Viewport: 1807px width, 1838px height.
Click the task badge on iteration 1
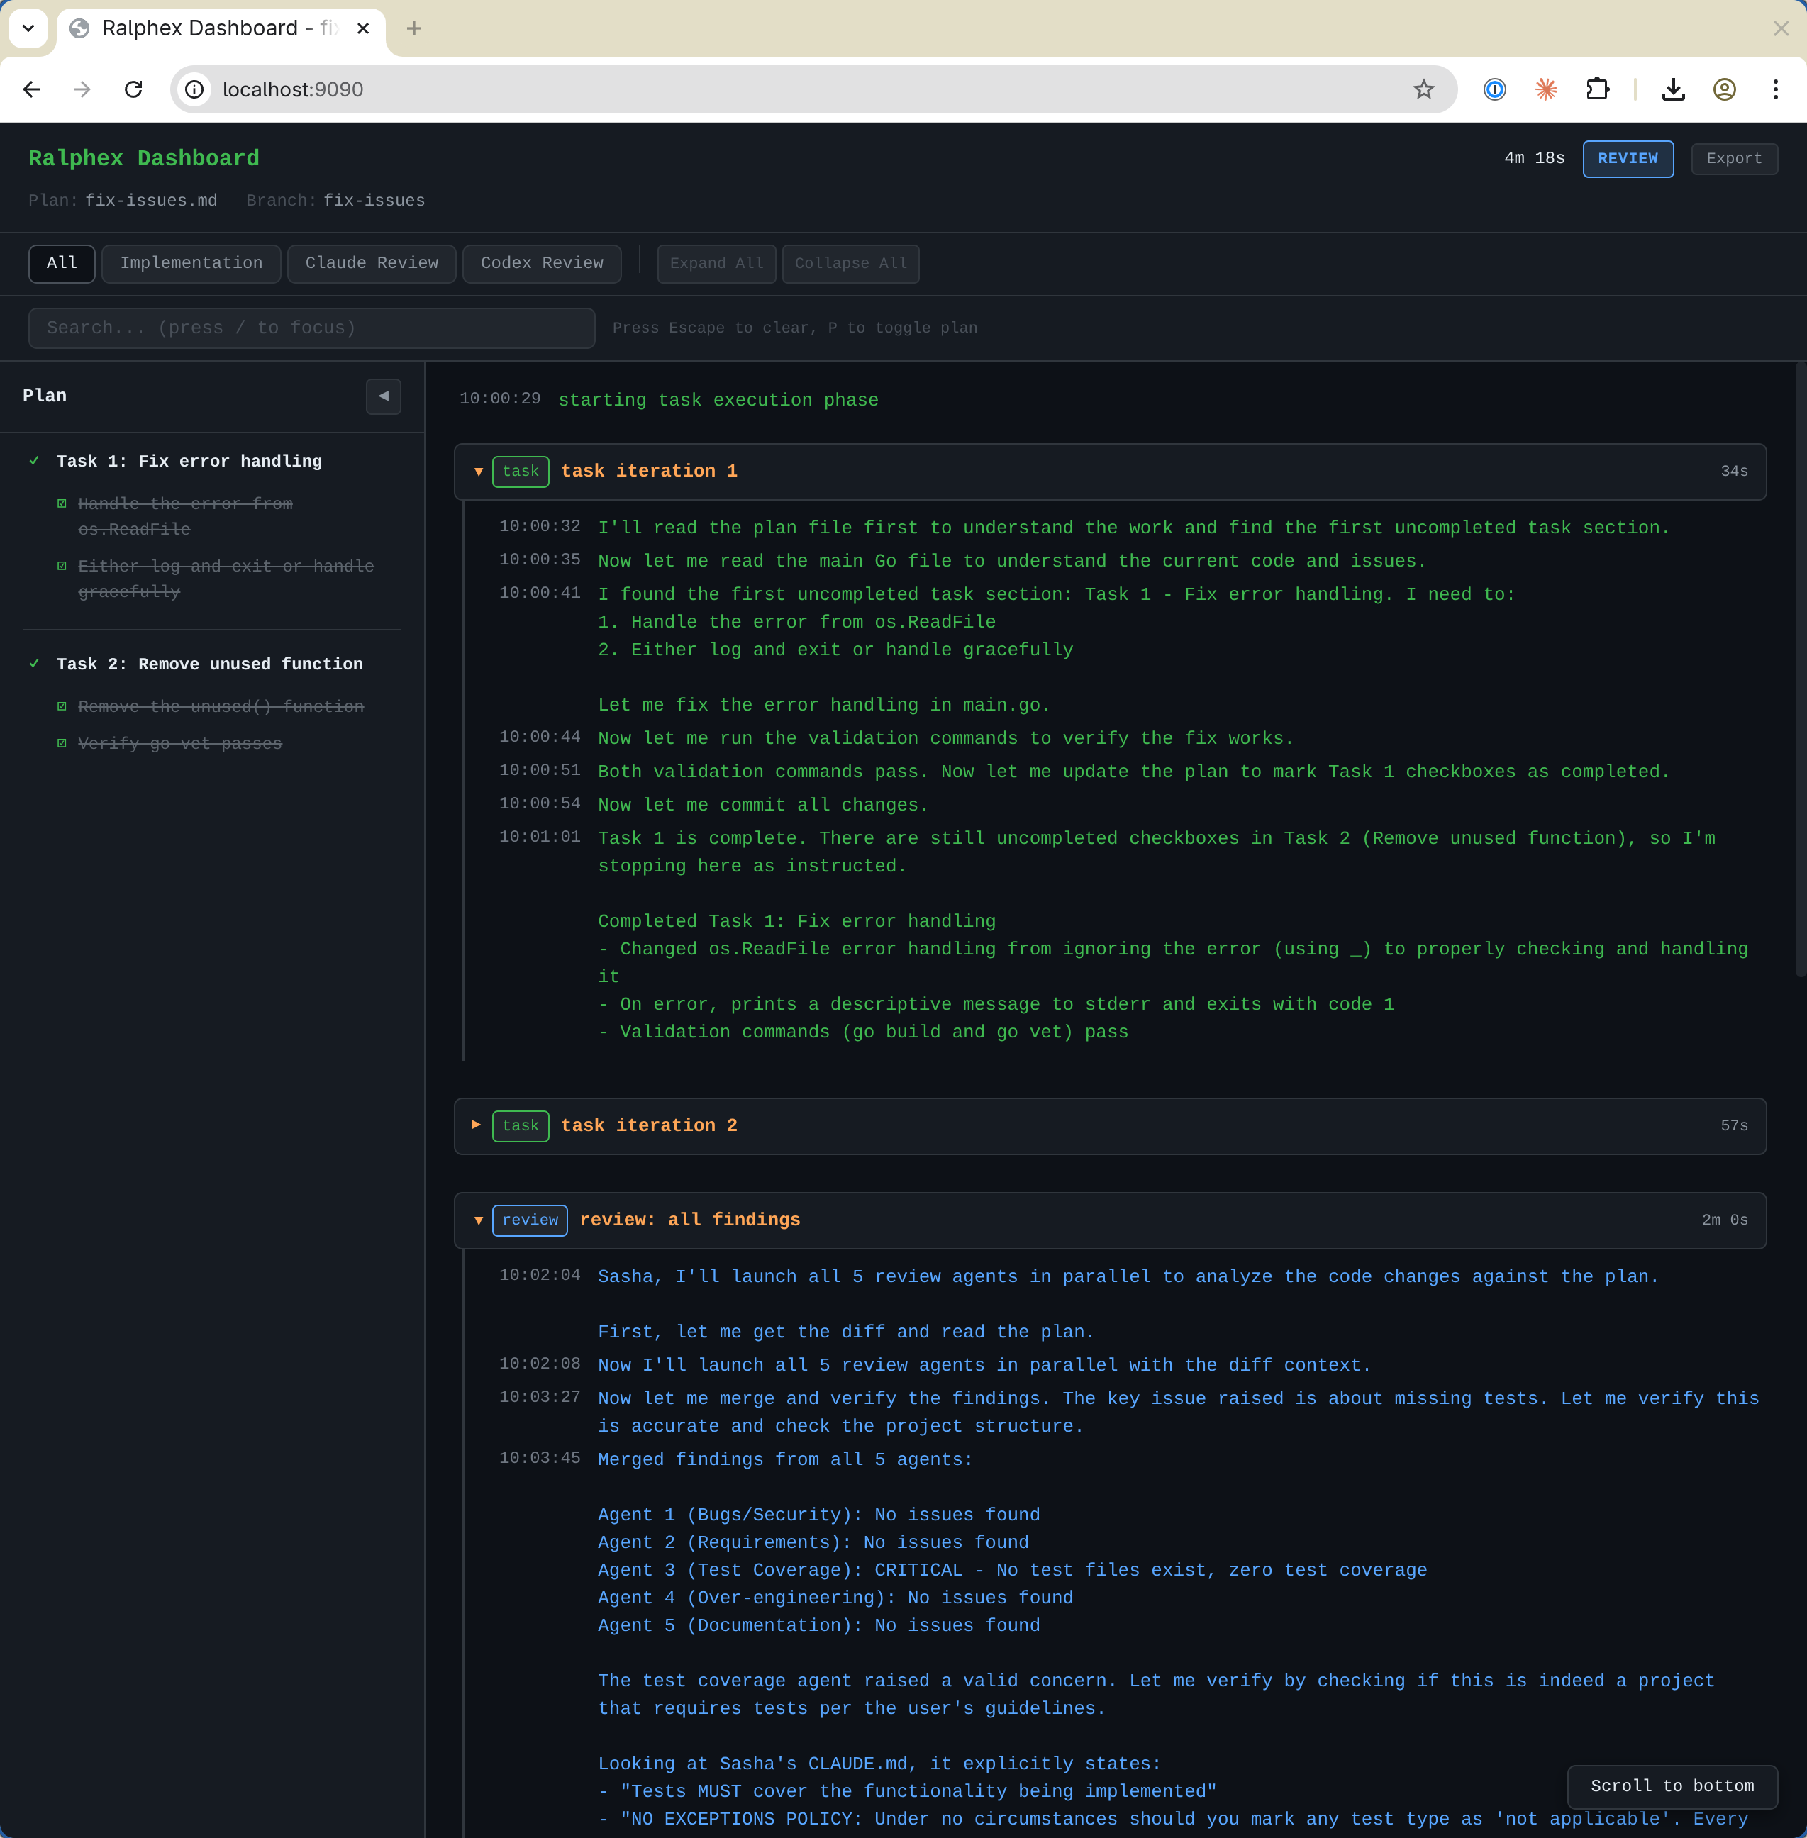pos(520,471)
